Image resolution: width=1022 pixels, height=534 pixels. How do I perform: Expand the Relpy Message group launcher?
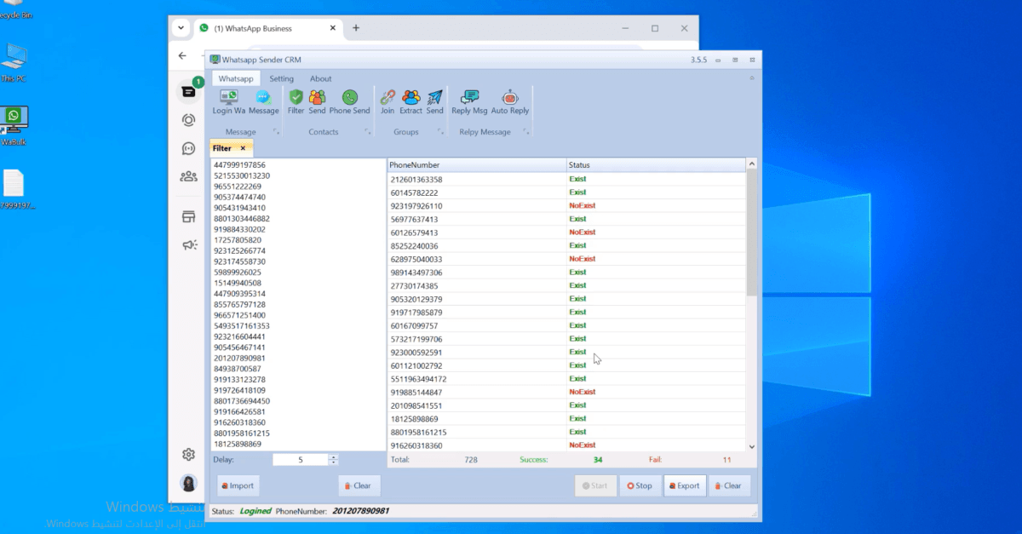pos(528,132)
